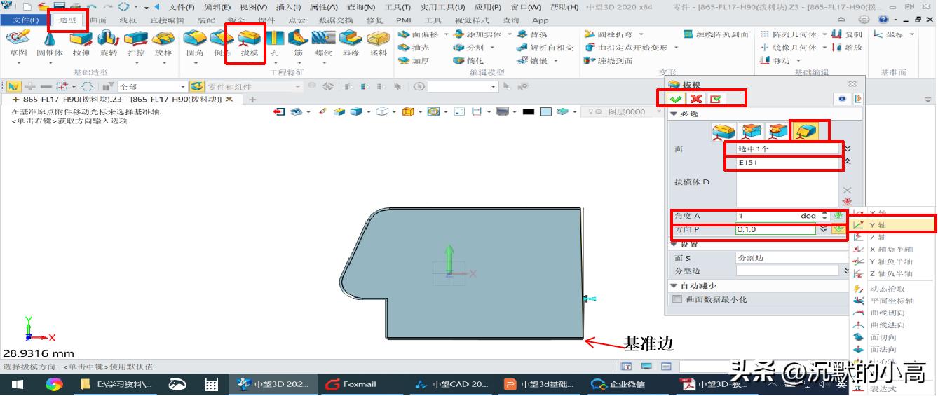
Task: Choose 曲线切向 from direction list
Action: 893,313
